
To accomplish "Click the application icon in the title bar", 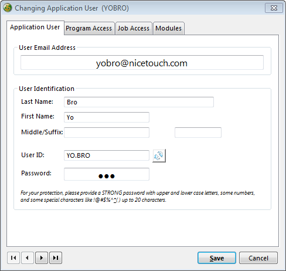I will [8, 8].
